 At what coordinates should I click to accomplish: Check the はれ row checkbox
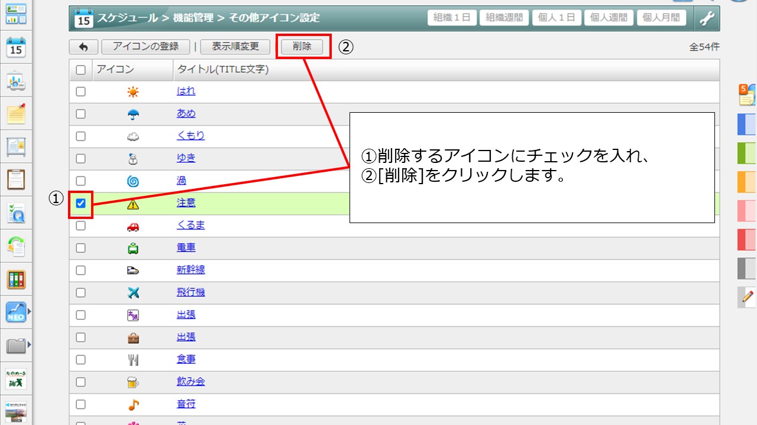click(x=81, y=91)
